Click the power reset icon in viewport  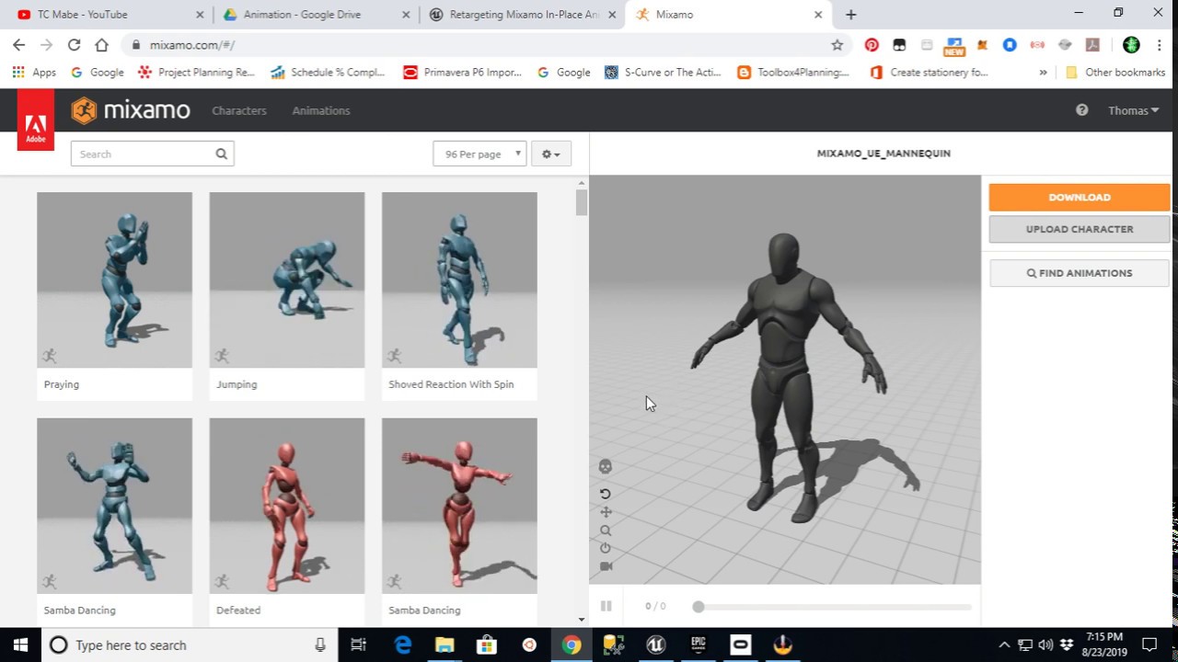tap(606, 548)
